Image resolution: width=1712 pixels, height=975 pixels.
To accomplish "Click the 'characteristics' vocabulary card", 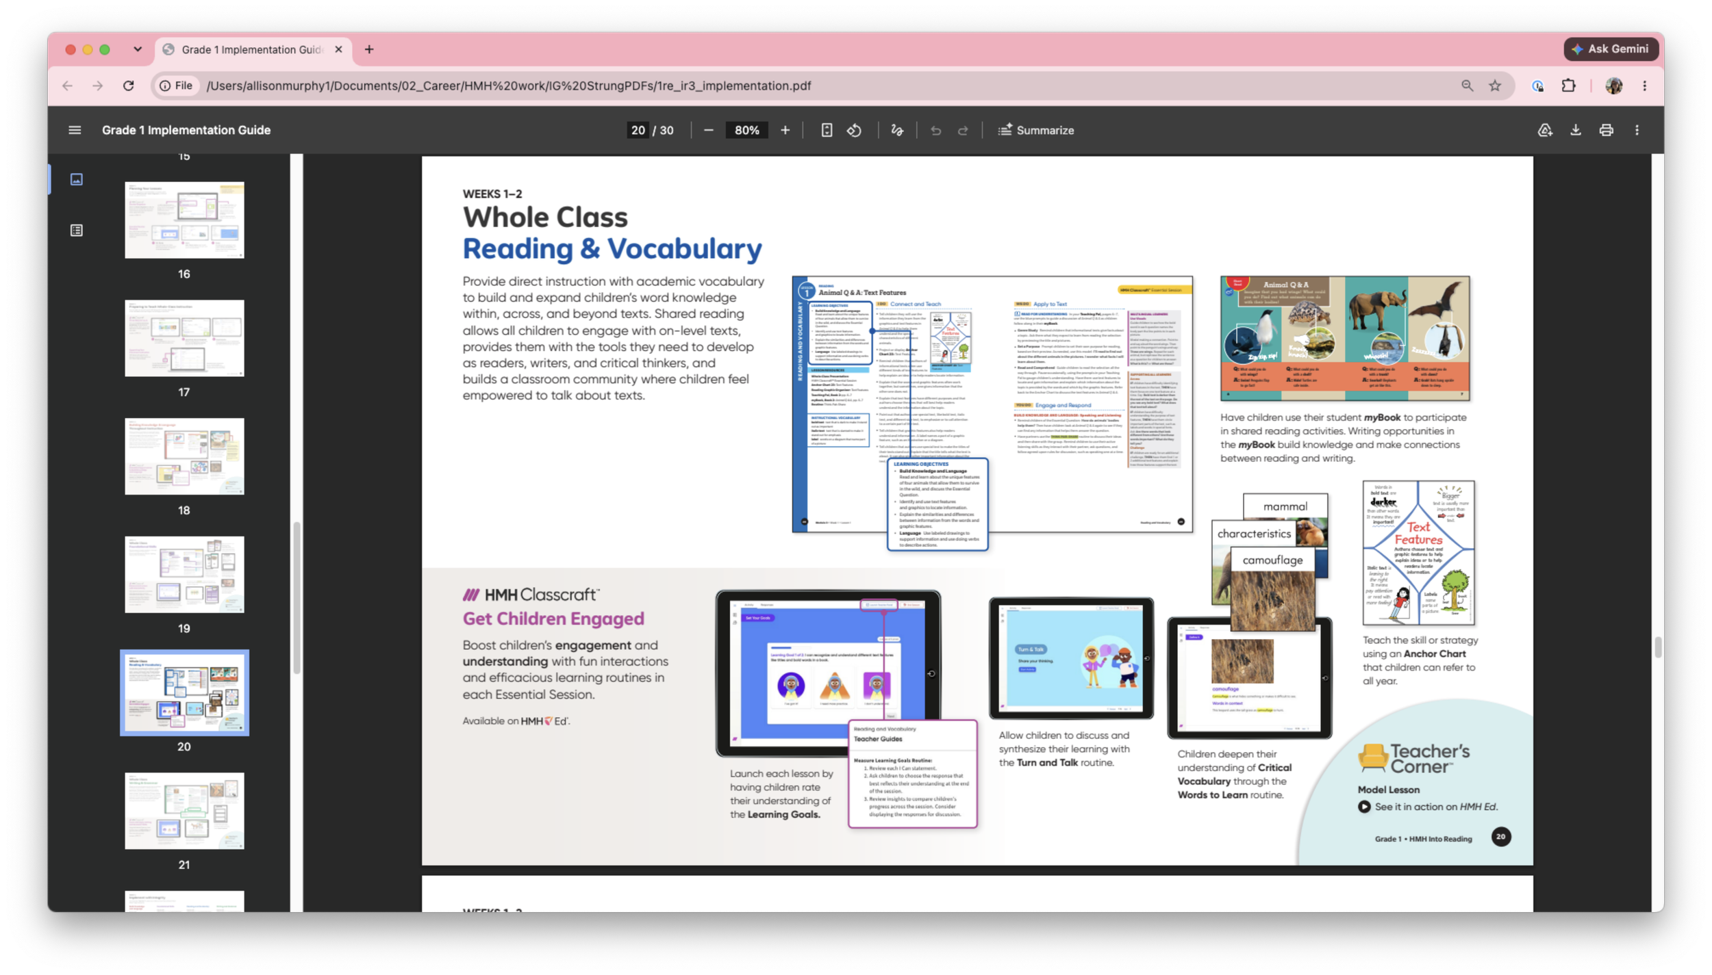I will [x=1254, y=534].
